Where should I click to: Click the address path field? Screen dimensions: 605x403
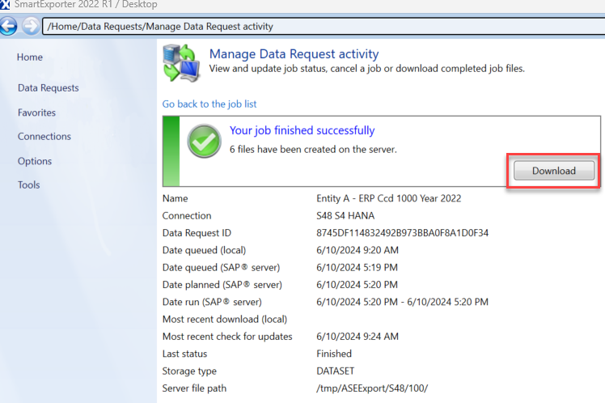324,27
